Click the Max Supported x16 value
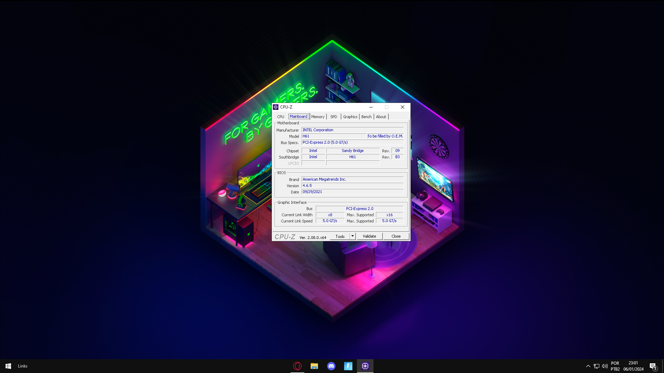The image size is (664, 373). 390,215
